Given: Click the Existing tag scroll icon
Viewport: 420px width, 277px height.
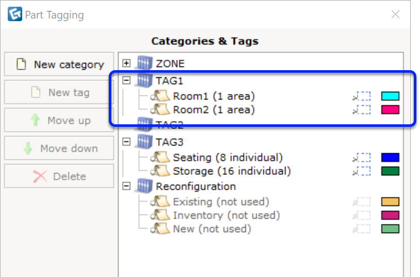Looking at the screenshot, I should tap(160, 202).
